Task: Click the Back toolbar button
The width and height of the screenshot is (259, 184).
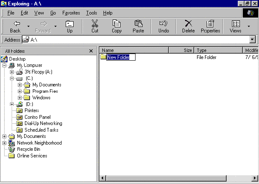Action: click(15, 27)
